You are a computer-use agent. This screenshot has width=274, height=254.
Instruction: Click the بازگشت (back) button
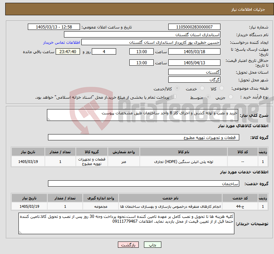pos(128,245)
